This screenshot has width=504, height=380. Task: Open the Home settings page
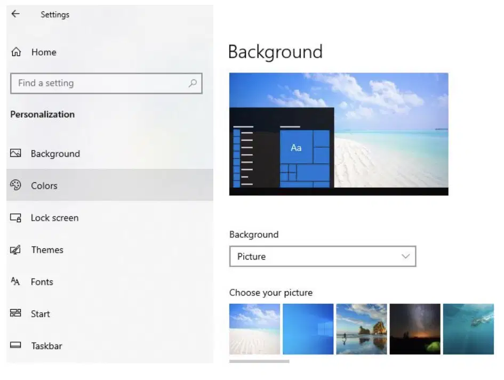coord(44,52)
